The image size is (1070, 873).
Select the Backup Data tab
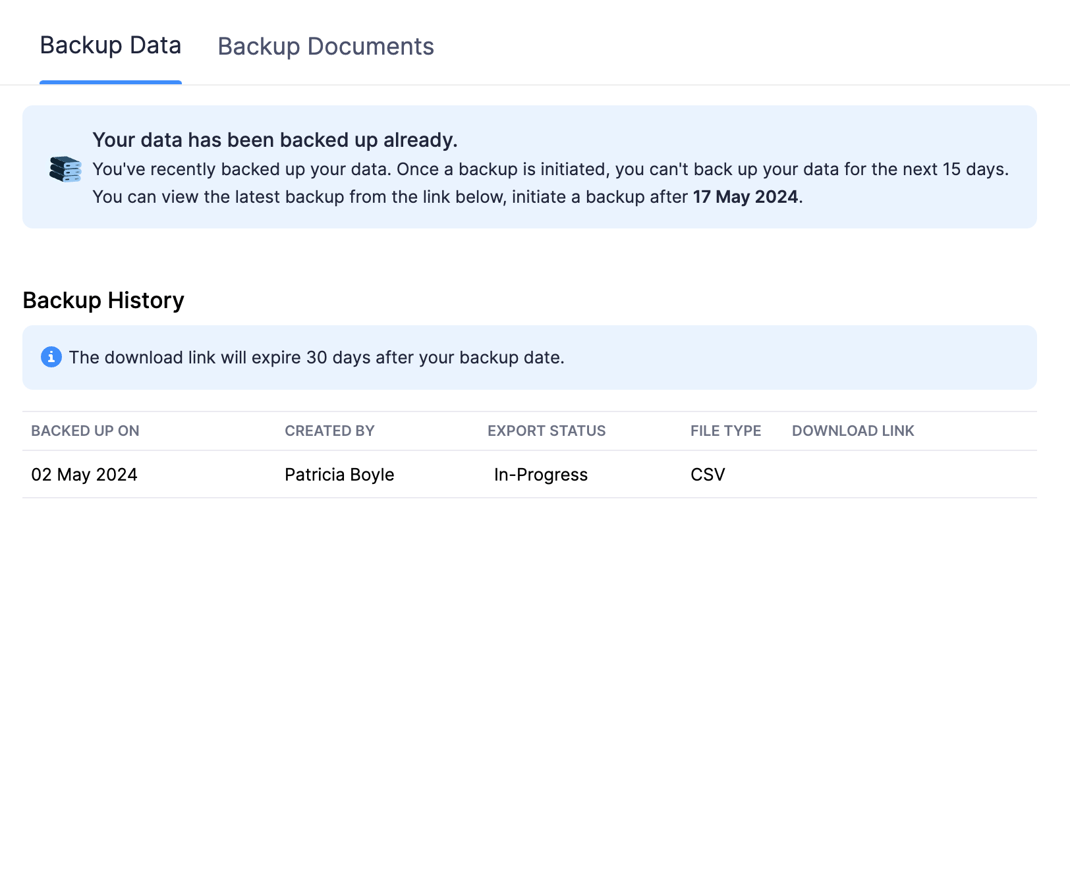coord(110,45)
